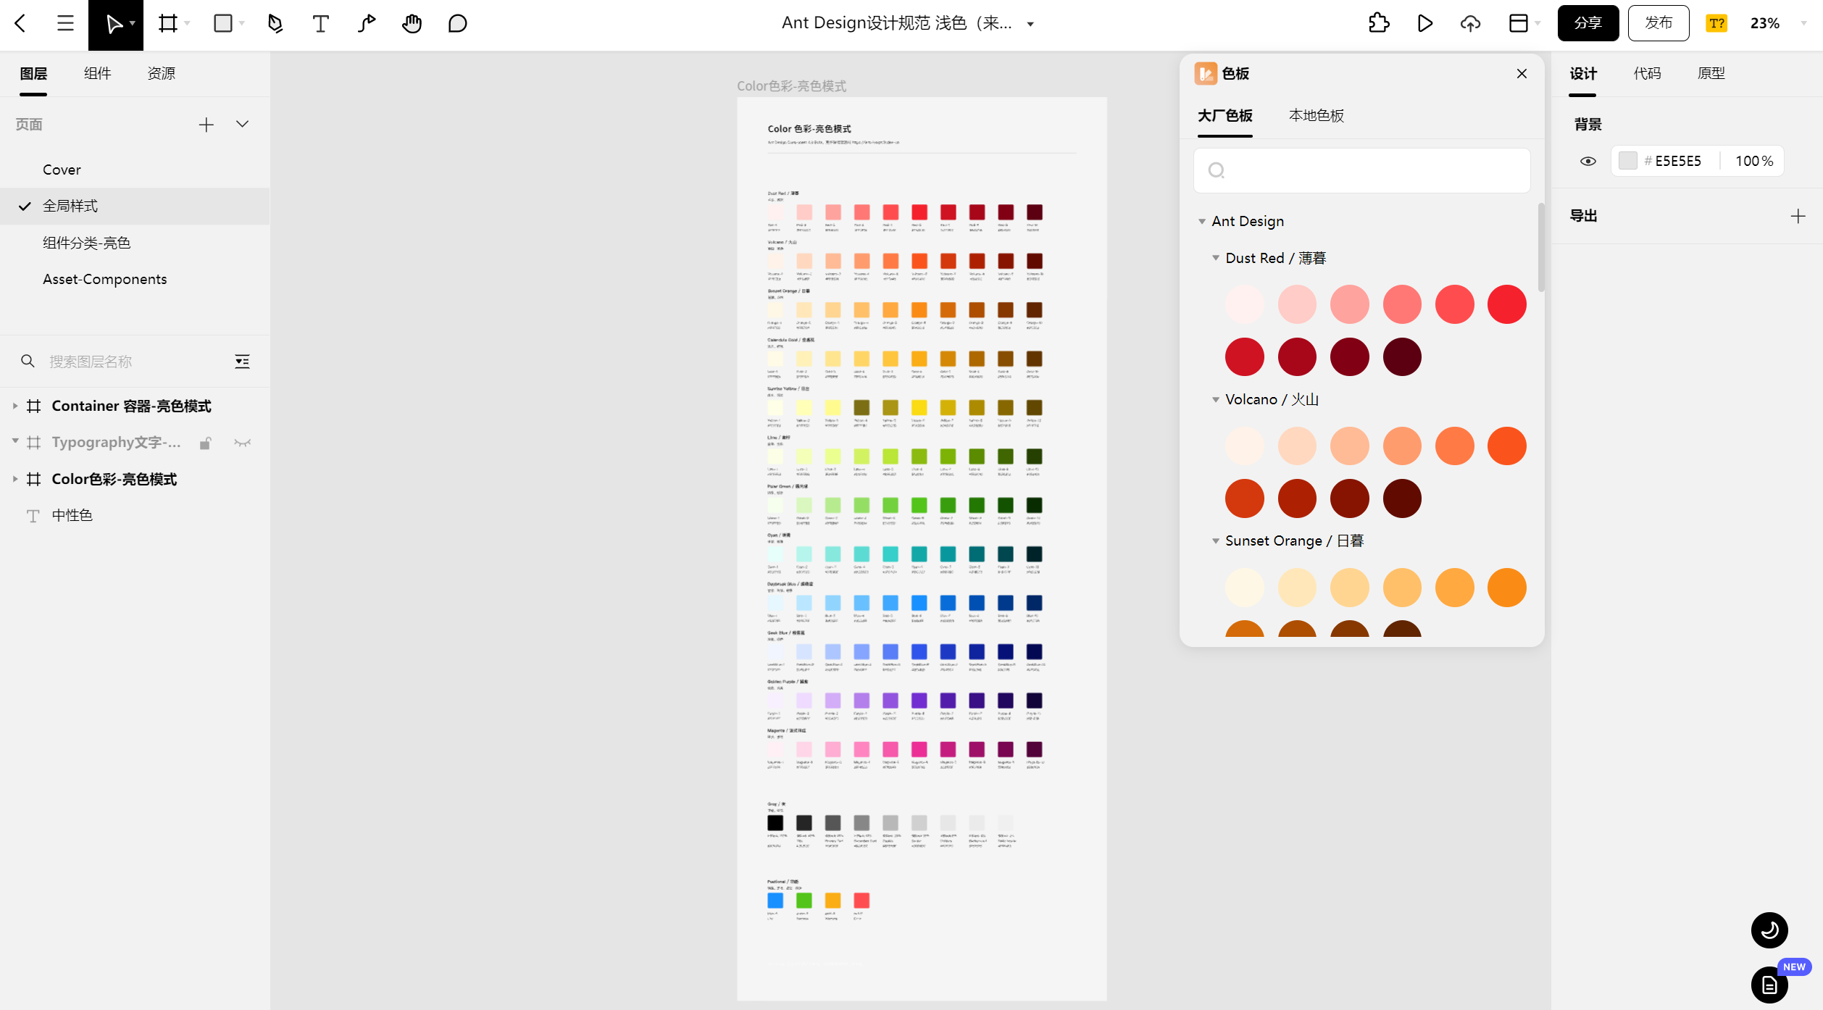Collapse the pages list chevron
This screenshot has height=1010, width=1823.
(x=242, y=125)
